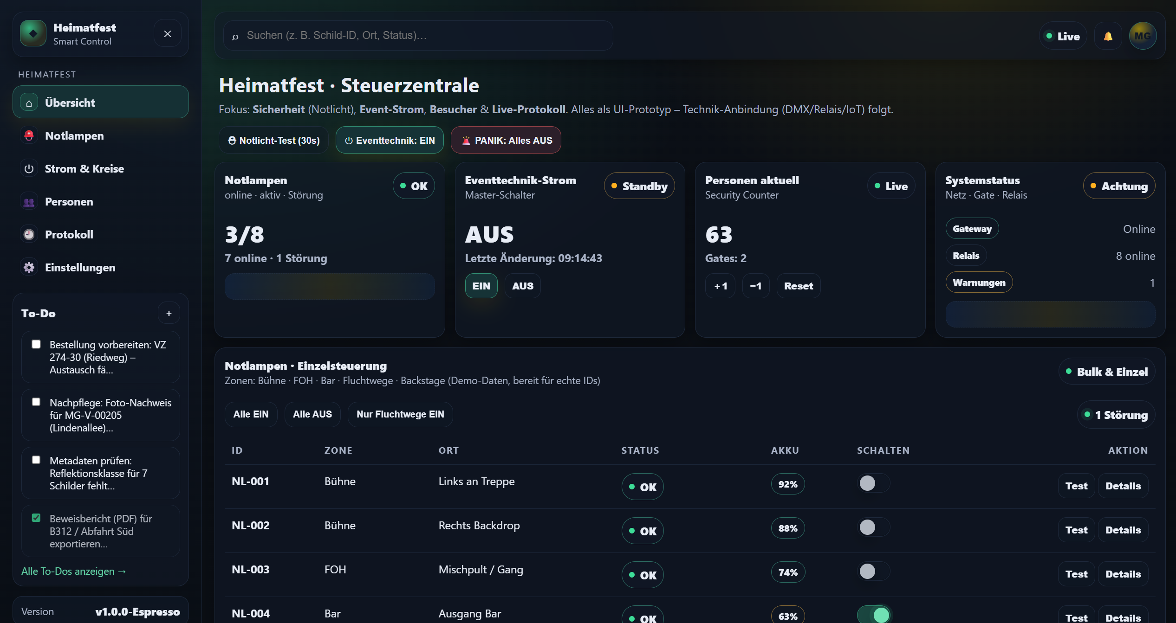Viewport: 1176px width, 623px height.
Task: Focus the Suchen search field
Action: pos(418,36)
